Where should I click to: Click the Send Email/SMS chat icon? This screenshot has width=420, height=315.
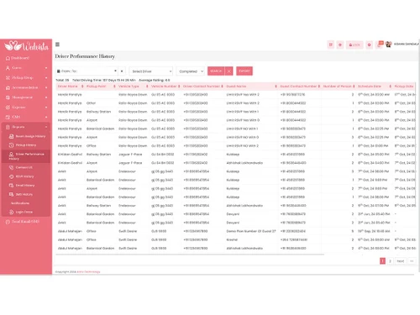pyautogui.click(x=8, y=222)
